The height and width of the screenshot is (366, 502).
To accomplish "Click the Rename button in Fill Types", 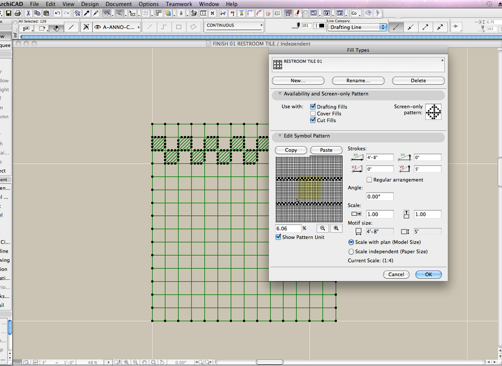I will [x=358, y=80].
